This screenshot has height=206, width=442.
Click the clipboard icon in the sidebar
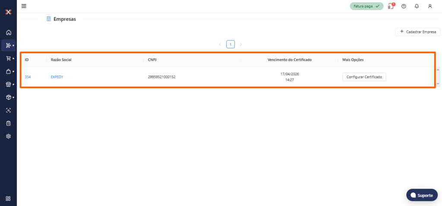point(8,123)
